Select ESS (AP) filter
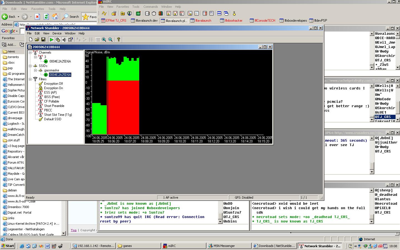Viewport: 400px width, 250px height. pyautogui.click(x=50, y=92)
